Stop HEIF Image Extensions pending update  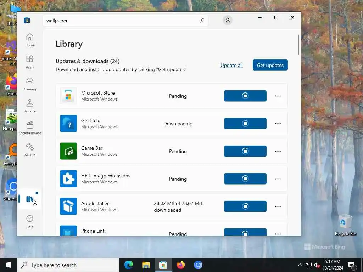pos(245,179)
